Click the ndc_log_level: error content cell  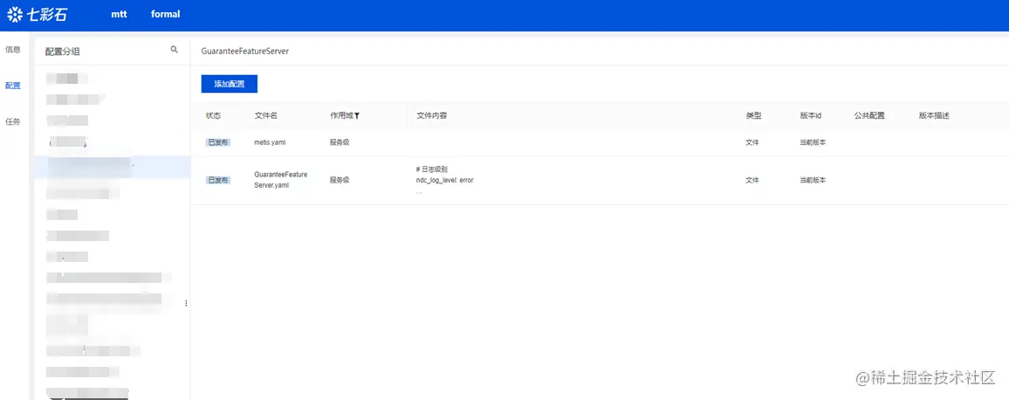click(444, 181)
